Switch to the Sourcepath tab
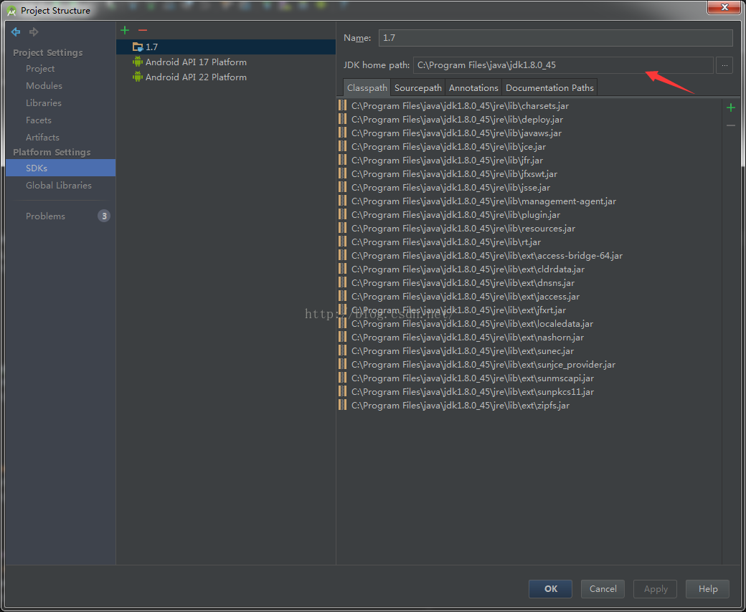Viewport: 746px width, 612px height. pos(418,88)
